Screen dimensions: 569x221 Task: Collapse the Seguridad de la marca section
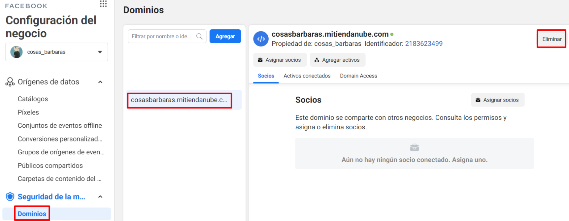tap(100, 197)
